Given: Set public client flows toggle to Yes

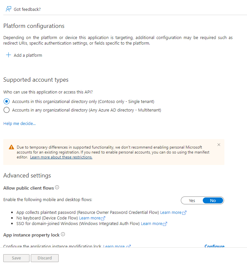Looking at the screenshot, I should point(192,200).
